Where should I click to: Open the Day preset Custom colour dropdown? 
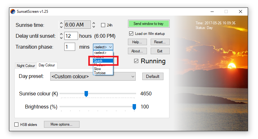click(93, 76)
